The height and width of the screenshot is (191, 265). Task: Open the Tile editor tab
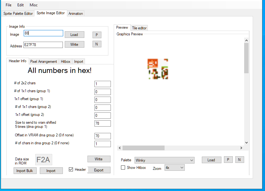coord(139,28)
